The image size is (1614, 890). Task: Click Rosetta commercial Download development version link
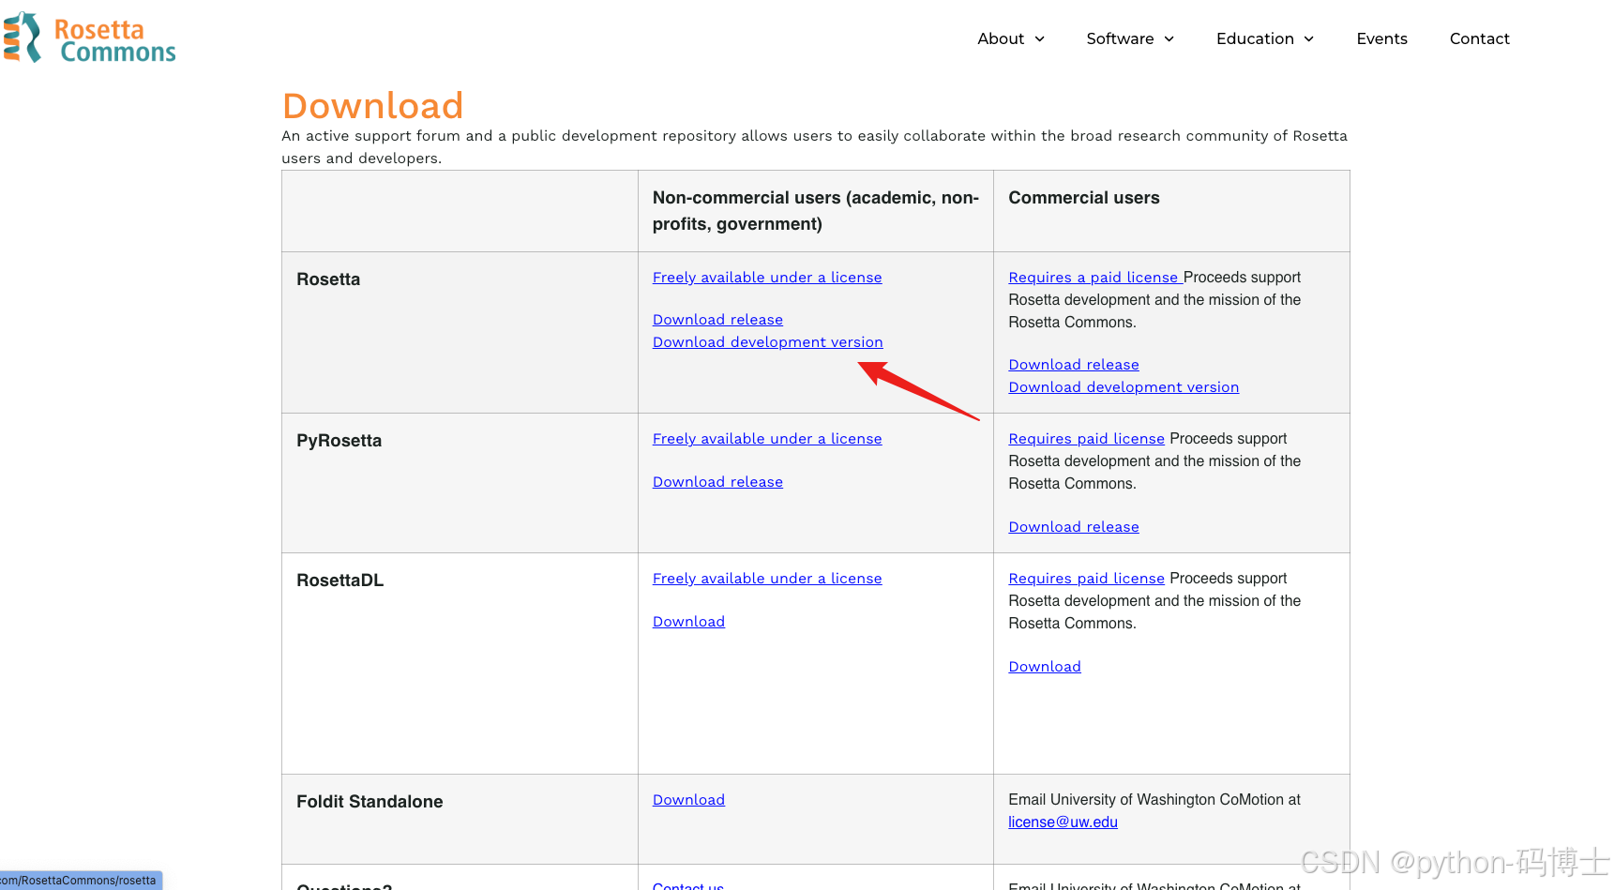click(x=1124, y=387)
